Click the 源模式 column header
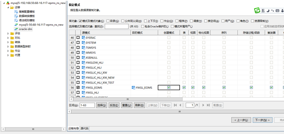 tap(105, 33)
